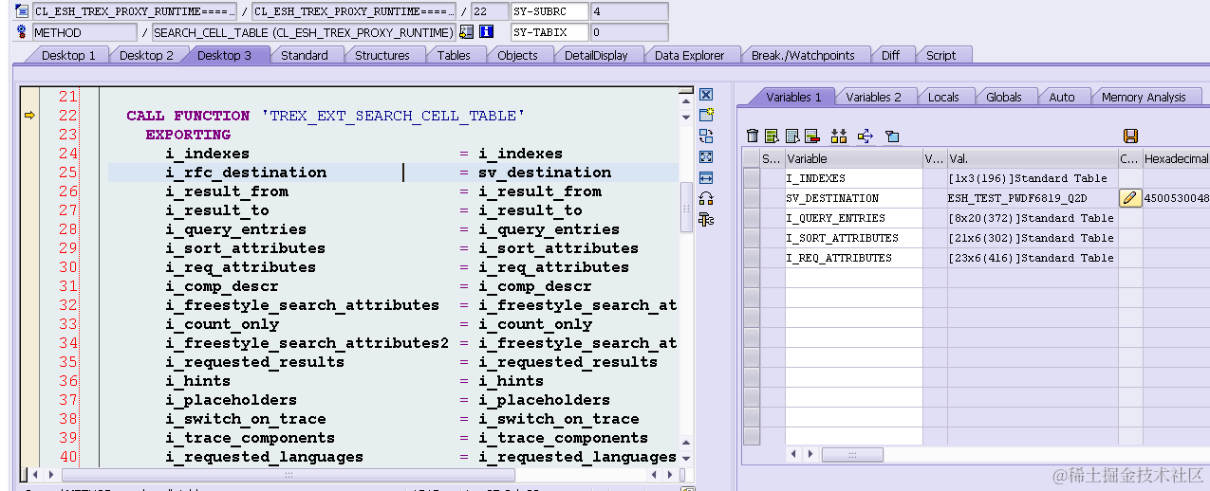Open the Script tab
The height and width of the screenshot is (491, 1210).
pos(940,55)
